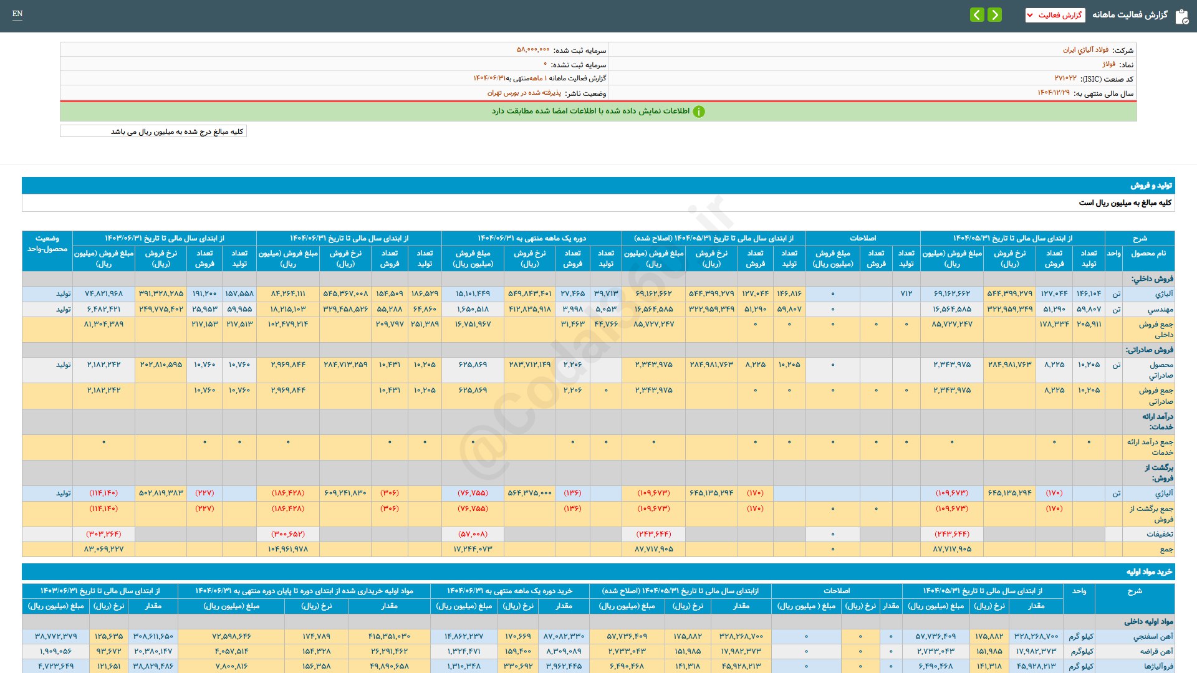Click the اصلاحات column header in sales table
Screen dimensions: 1197x673
pos(863,238)
